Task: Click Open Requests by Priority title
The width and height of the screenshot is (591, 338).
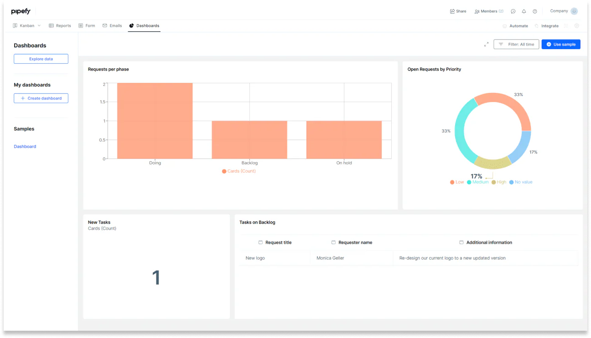Action: pos(434,69)
